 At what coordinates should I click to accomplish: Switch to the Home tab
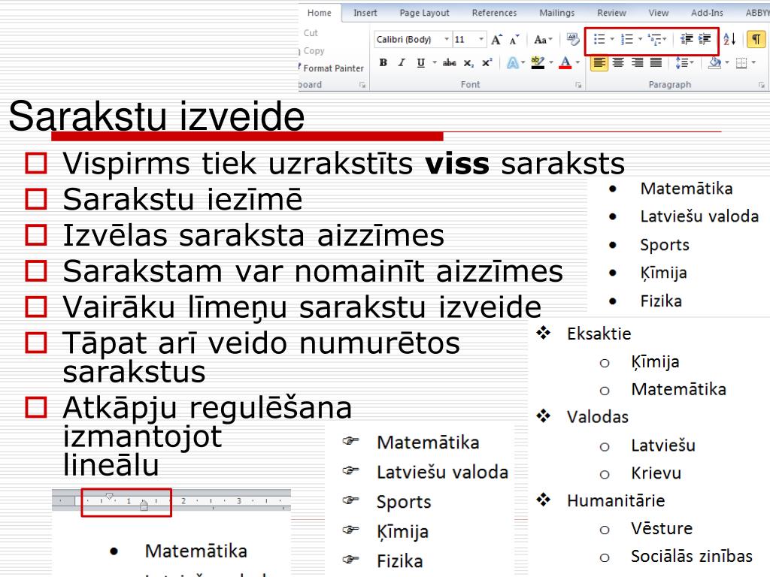pyautogui.click(x=319, y=14)
